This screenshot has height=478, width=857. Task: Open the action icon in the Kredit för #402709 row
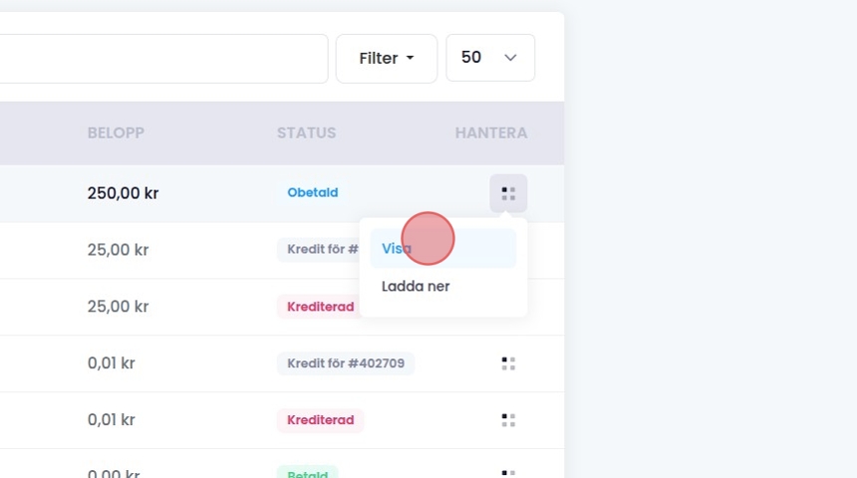tap(508, 363)
